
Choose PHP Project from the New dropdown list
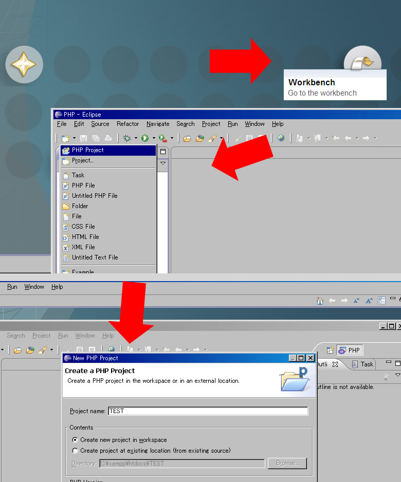coord(108,150)
